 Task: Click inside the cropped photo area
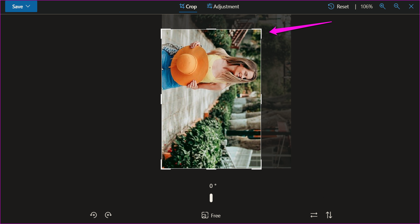[x=211, y=99]
